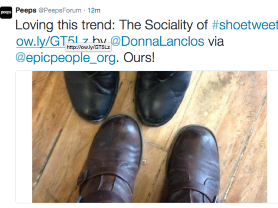Click the black boots in the photo

coord(127,96)
